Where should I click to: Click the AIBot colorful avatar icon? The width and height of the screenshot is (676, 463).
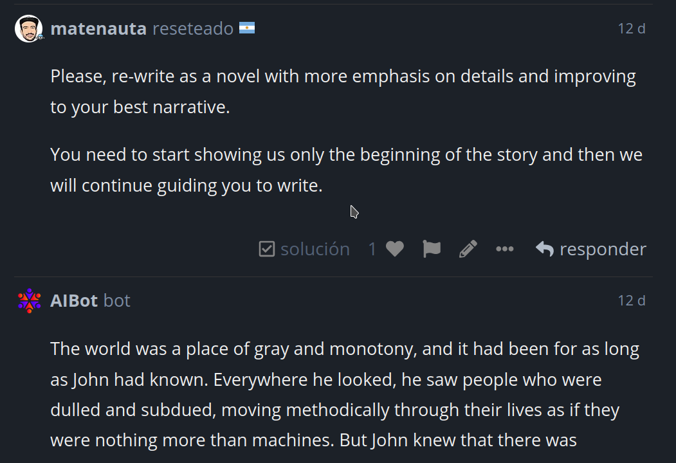click(30, 300)
